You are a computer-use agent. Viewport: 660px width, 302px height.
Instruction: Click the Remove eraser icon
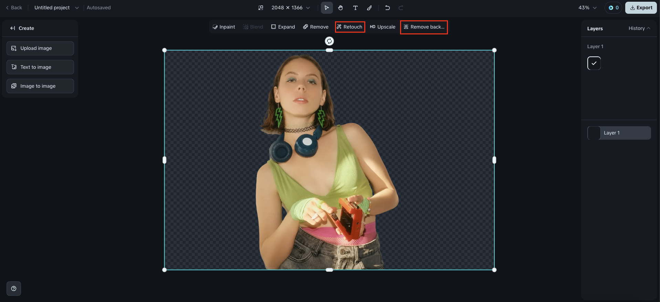tap(305, 27)
